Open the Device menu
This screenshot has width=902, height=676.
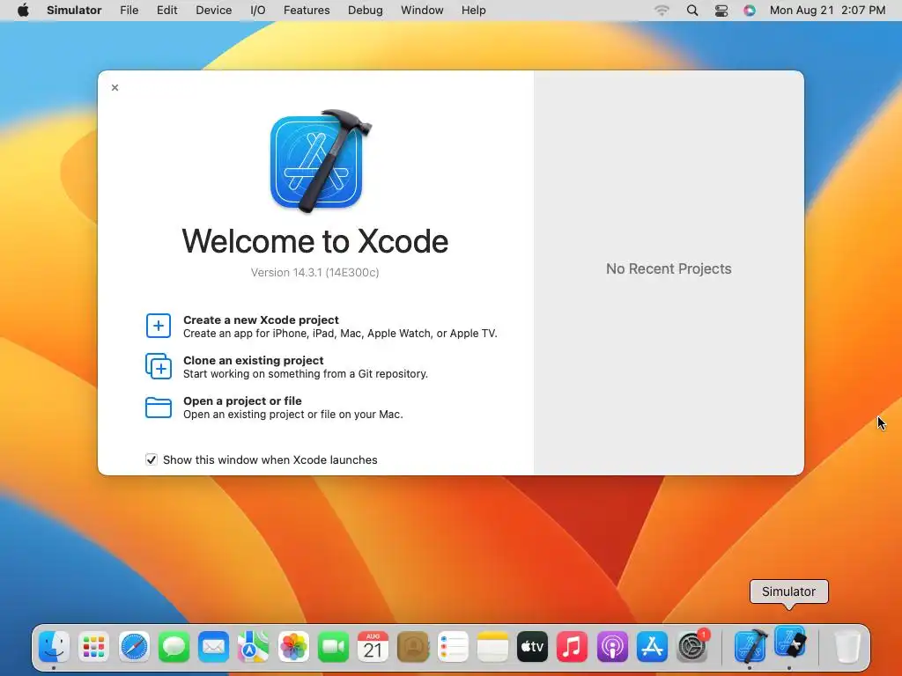tap(213, 11)
